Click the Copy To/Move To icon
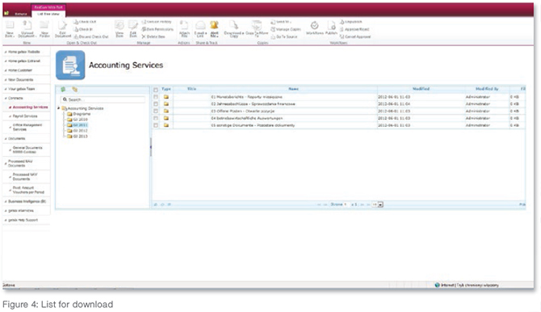The width and height of the screenshot is (541, 312). [x=257, y=25]
